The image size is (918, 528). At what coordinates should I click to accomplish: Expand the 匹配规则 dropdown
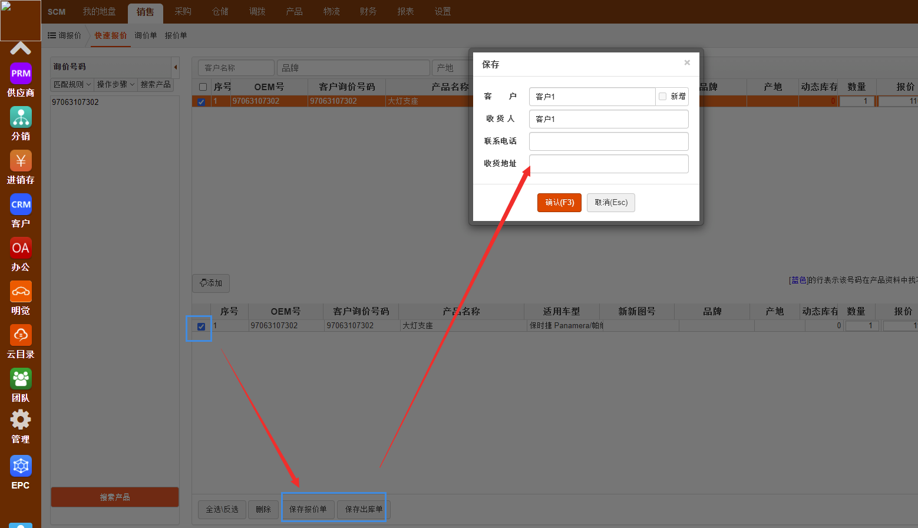click(x=72, y=85)
